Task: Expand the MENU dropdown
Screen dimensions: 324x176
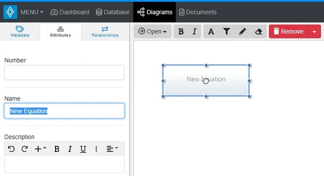Action: tap(32, 12)
